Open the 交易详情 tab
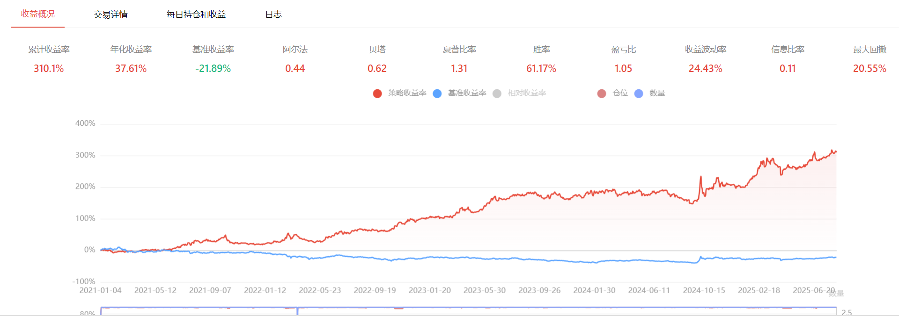This screenshot has width=899, height=317. pyautogui.click(x=111, y=14)
